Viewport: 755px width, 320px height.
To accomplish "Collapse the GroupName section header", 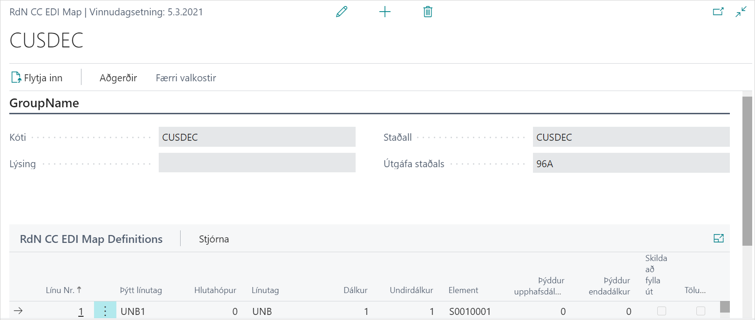I will (44, 103).
